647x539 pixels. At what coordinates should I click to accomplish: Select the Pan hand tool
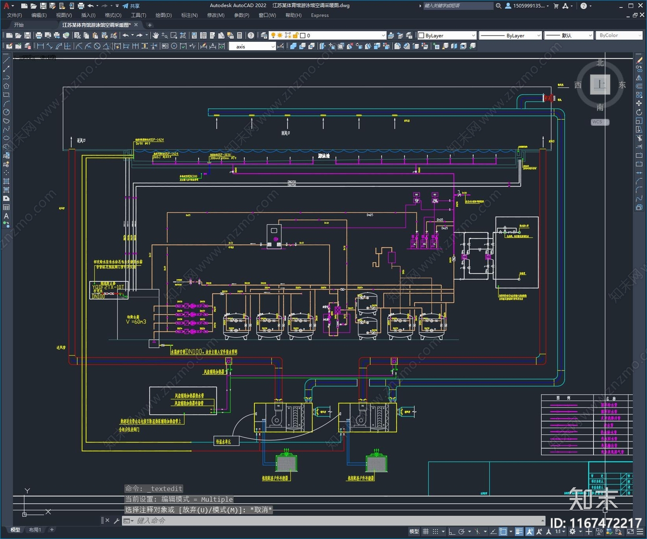[x=156, y=36]
